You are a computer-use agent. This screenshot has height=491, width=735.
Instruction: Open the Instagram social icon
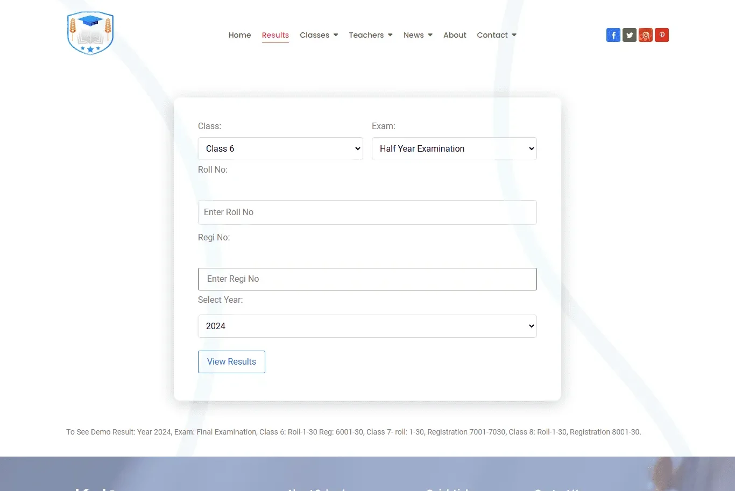click(x=646, y=35)
